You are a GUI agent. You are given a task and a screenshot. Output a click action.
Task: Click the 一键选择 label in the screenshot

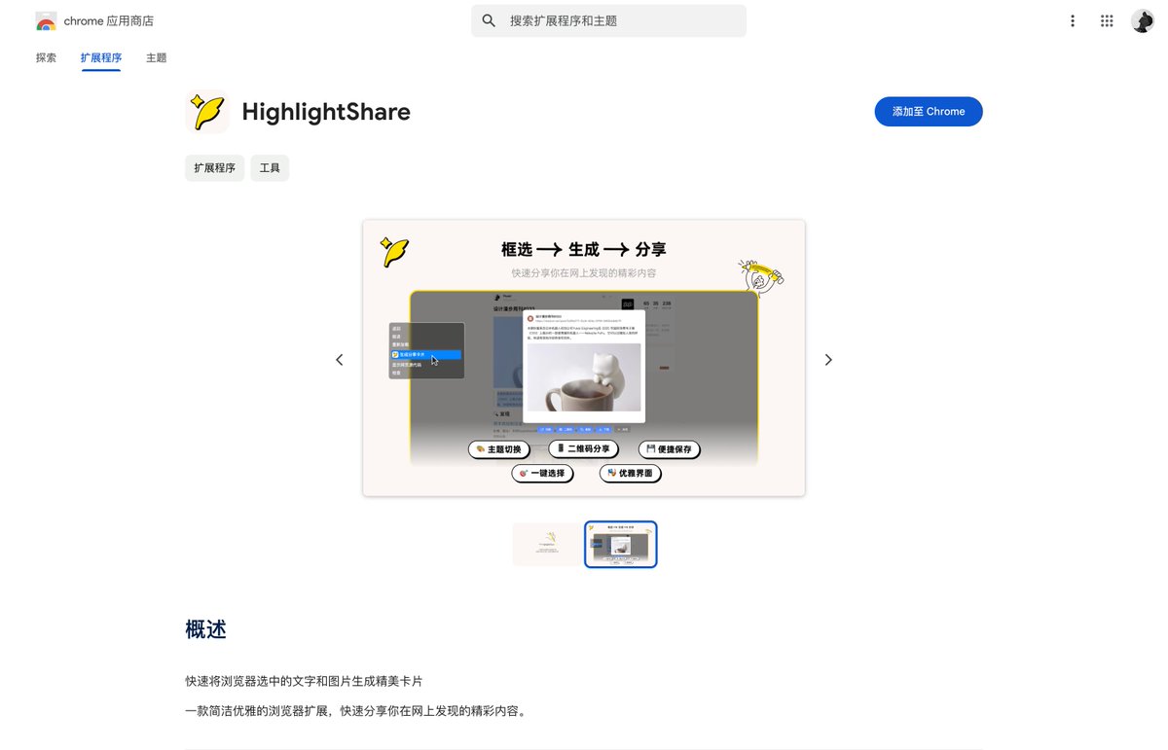(x=543, y=474)
